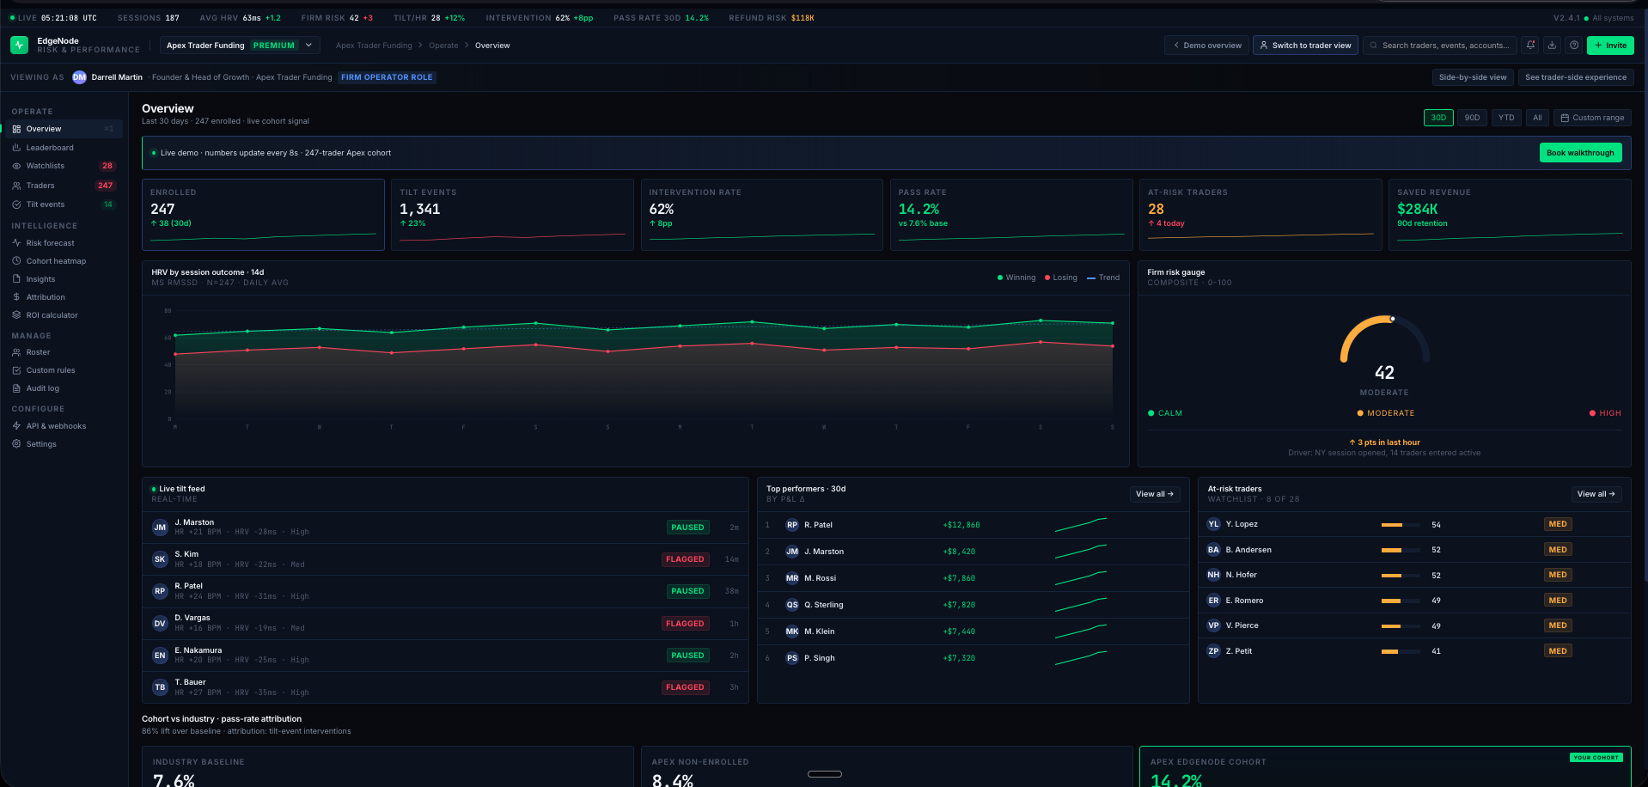Click S. Kim FLAGGED badge
This screenshot has height=787, width=1648.
(x=685, y=559)
